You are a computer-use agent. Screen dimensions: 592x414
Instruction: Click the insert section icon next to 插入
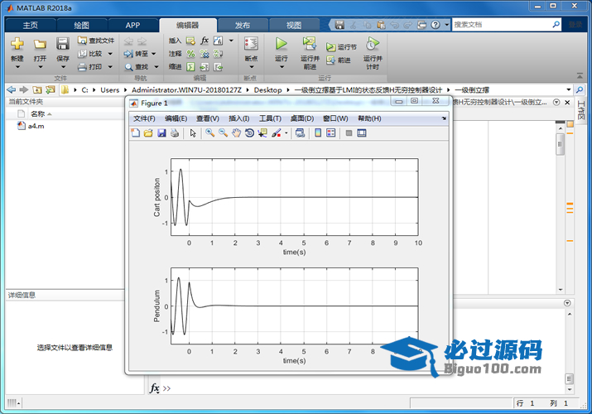point(190,41)
